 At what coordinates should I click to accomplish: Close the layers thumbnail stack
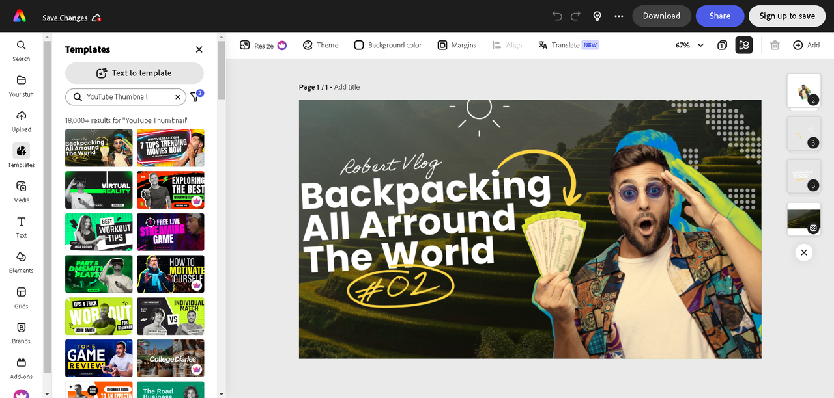pyautogui.click(x=804, y=252)
